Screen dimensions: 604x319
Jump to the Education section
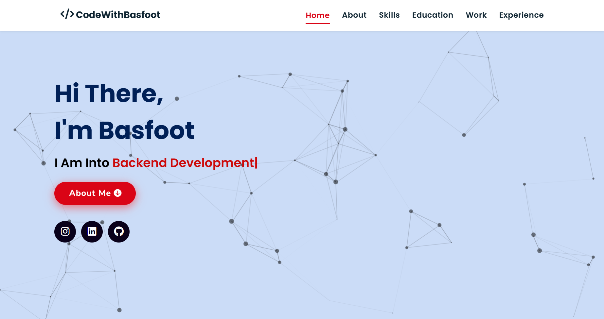pos(433,15)
